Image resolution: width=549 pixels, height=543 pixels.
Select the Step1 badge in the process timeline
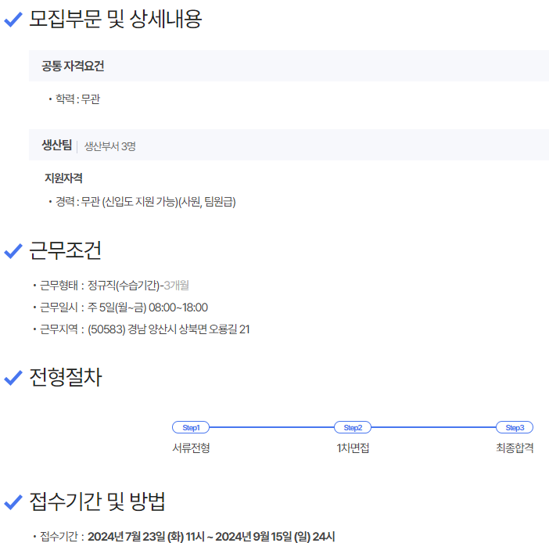pyautogui.click(x=191, y=427)
